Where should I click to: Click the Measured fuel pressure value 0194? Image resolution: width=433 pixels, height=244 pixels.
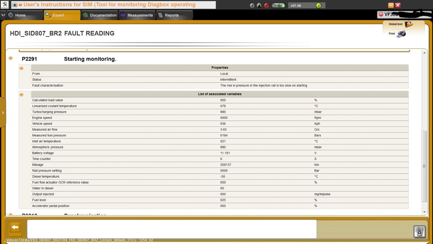click(x=224, y=135)
